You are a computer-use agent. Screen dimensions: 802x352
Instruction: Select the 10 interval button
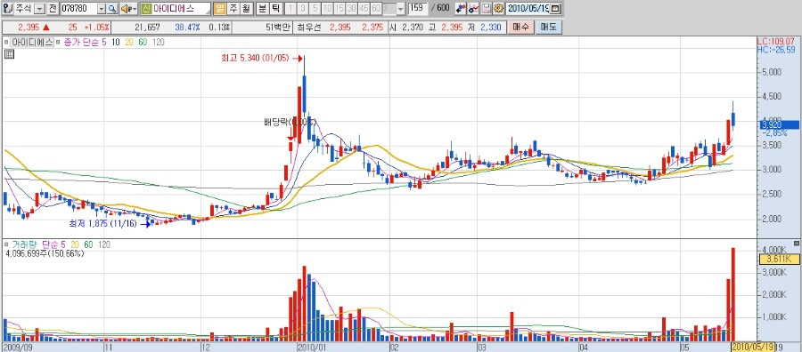pos(327,9)
